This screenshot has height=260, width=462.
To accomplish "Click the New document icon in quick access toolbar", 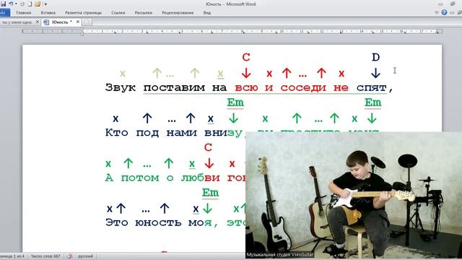I will 30,4.
